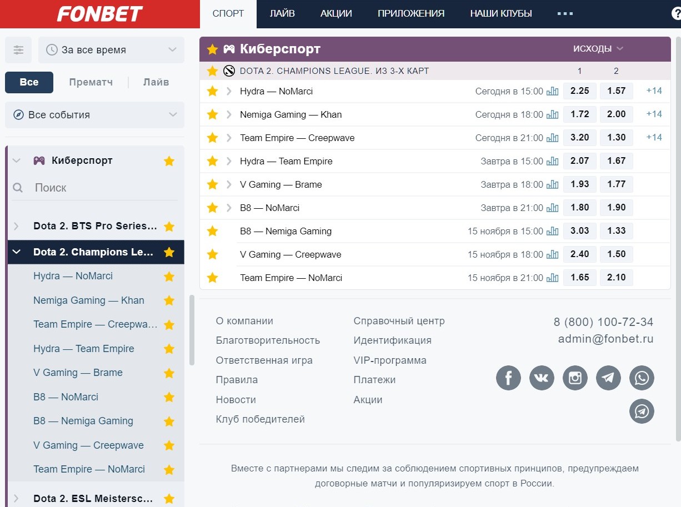Open the VK social icon
This screenshot has height=507, width=681.
pos(542,378)
